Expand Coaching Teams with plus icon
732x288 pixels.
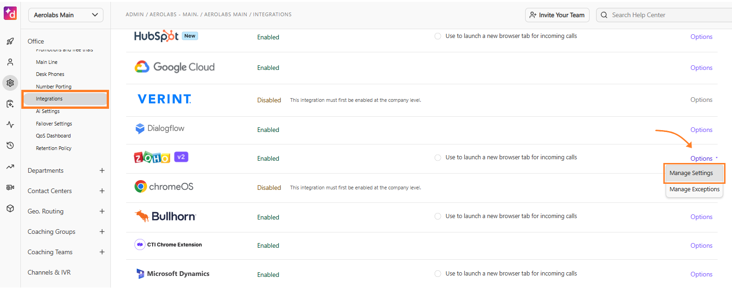(102, 252)
